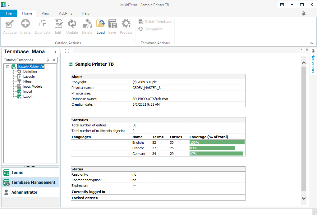Viewport: 317px width, 215px height.
Task: Click the Create catalog icon
Action: [x=25, y=24]
